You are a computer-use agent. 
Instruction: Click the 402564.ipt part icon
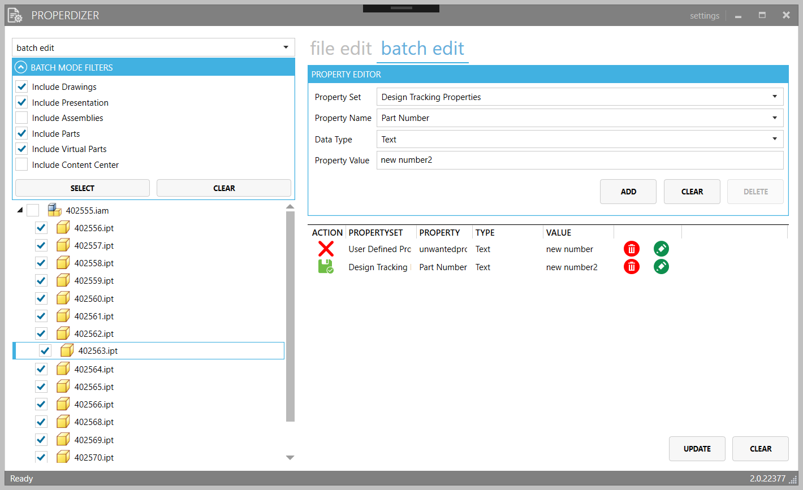tap(63, 369)
